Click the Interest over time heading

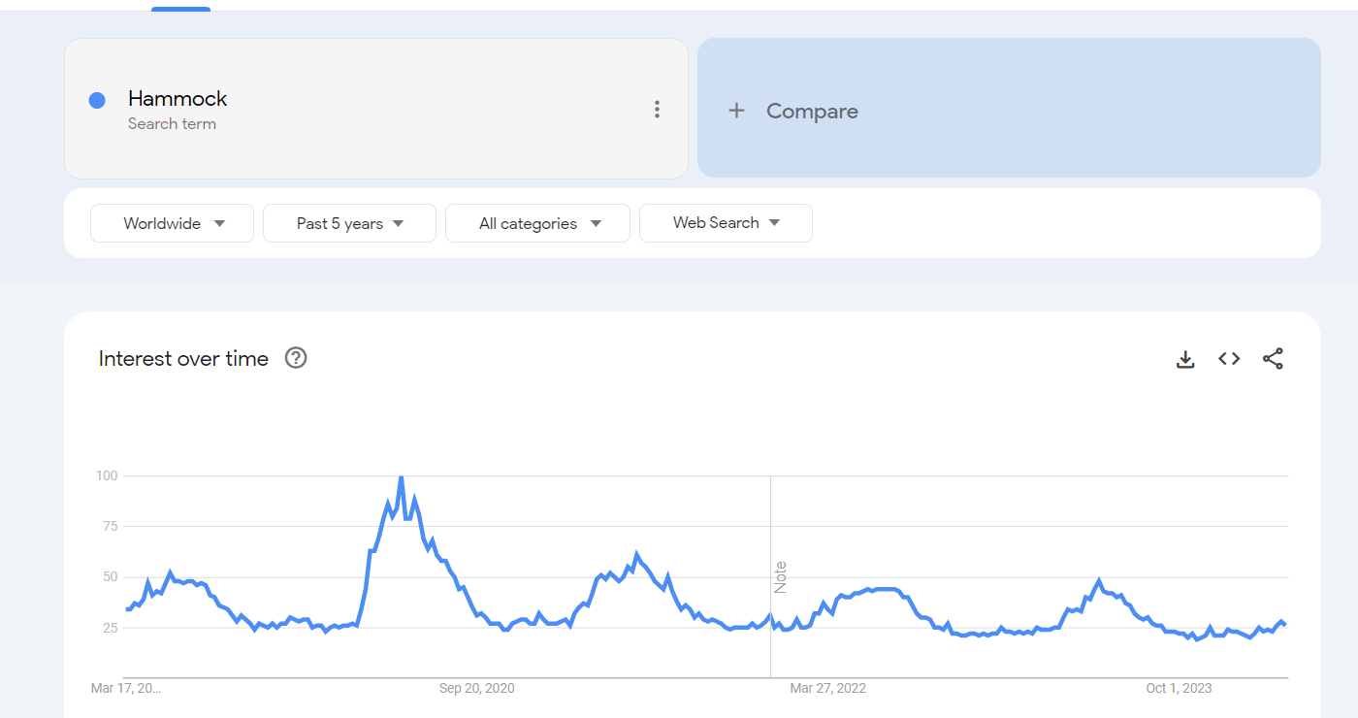click(x=183, y=358)
